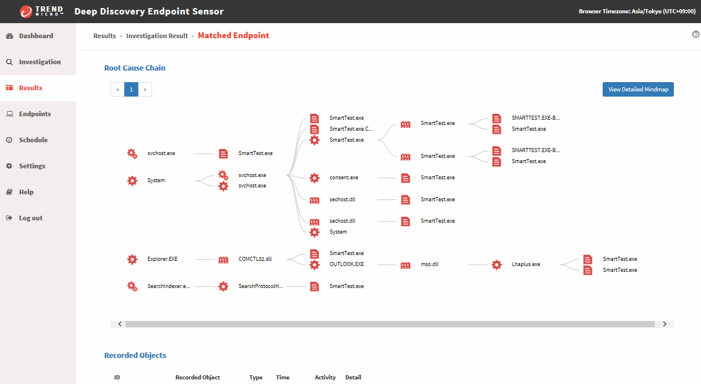Open the Dashboard menu item
701x384 pixels.
tap(36, 36)
